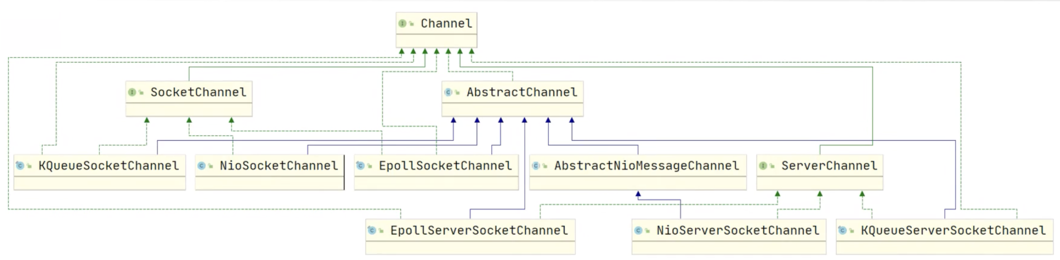Select the AbstractChannel title text
The height and width of the screenshot is (260, 1060).
click(x=521, y=92)
